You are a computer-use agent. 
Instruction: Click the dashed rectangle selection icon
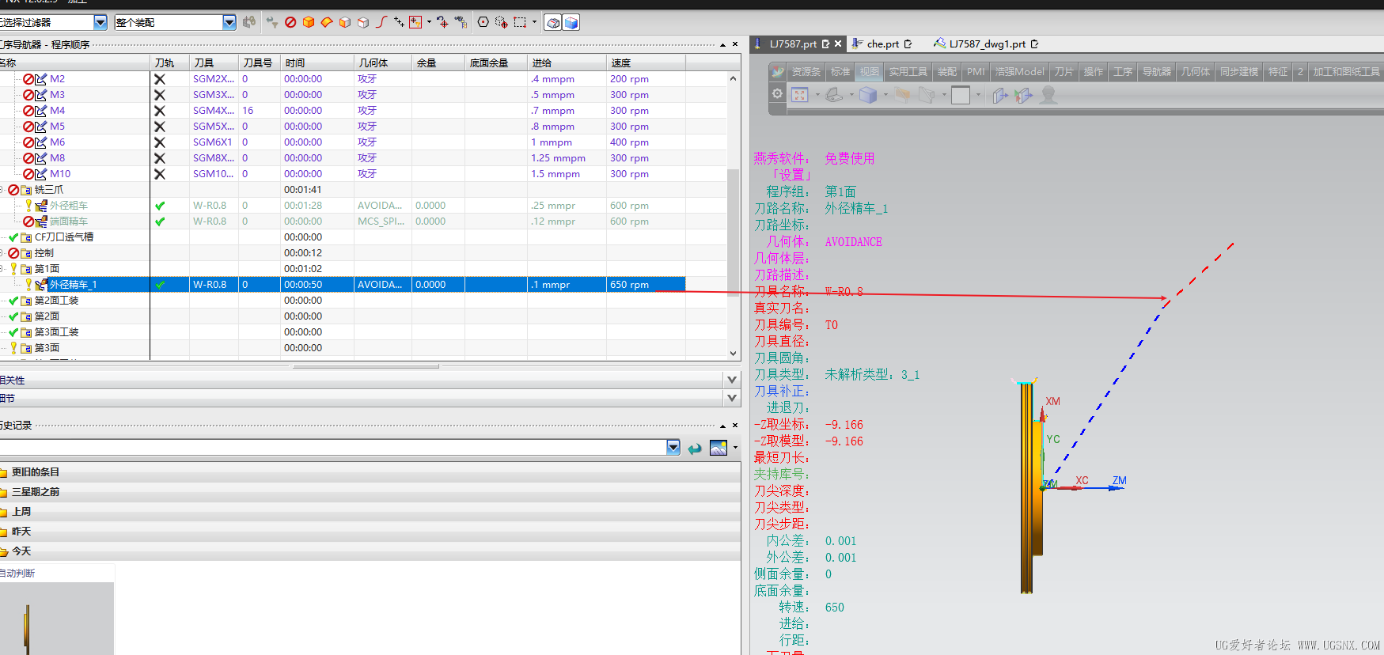tap(520, 22)
